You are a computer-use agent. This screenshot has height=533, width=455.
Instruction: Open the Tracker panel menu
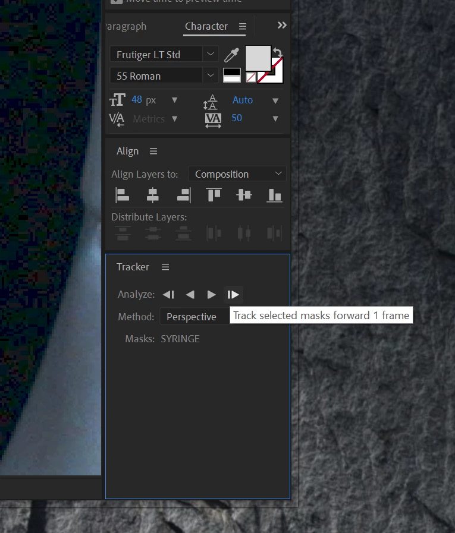click(165, 267)
